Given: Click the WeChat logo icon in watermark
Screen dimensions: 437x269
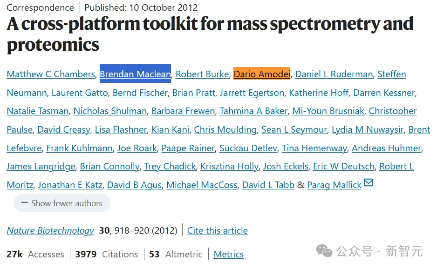Looking at the screenshot, I should click(x=324, y=251).
